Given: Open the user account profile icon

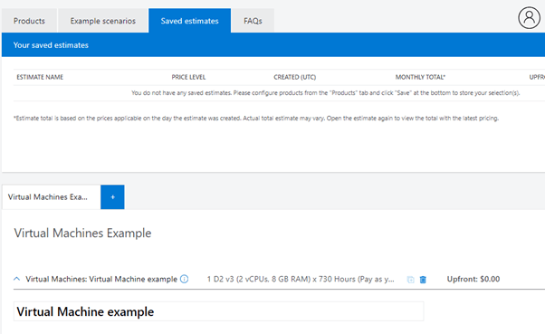Looking at the screenshot, I should pos(529,17).
